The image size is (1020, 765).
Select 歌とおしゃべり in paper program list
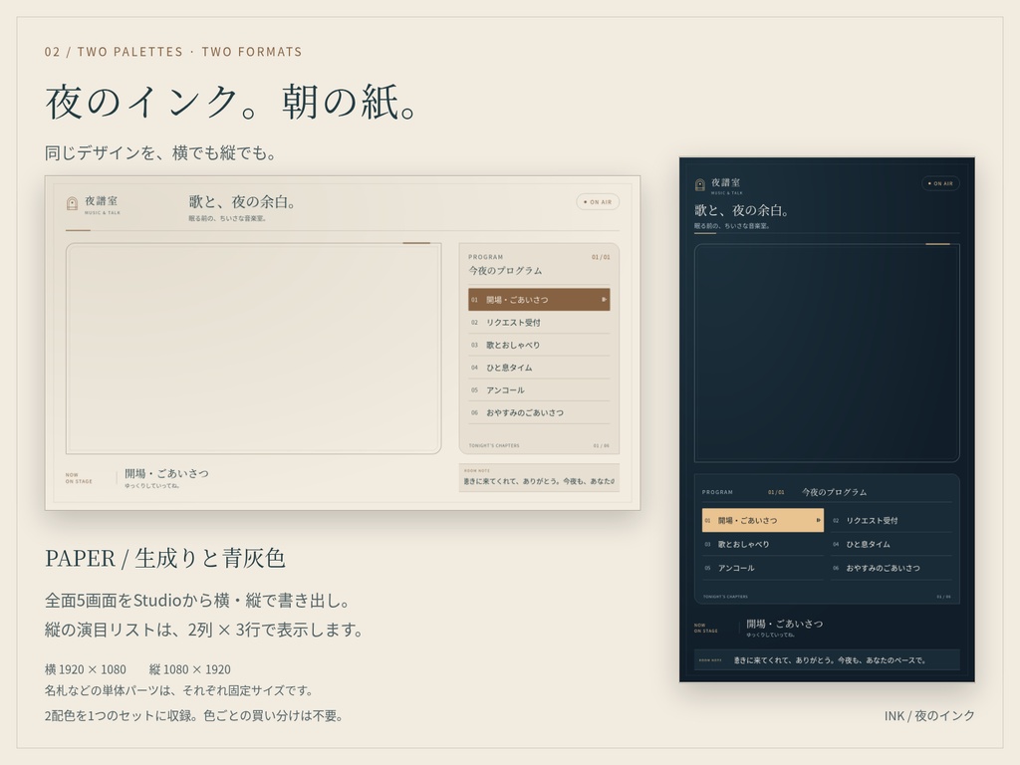(x=539, y=345)
